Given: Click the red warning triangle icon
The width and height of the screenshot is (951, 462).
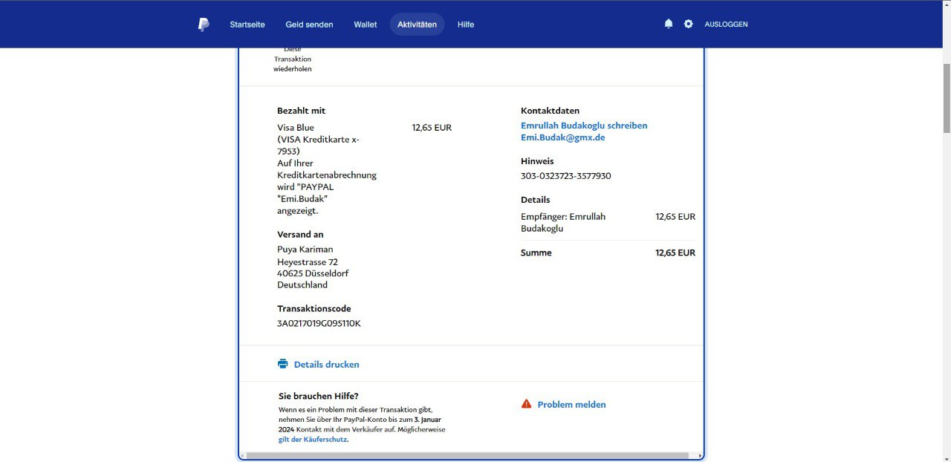Looking at the screenshot, I should 526,404.
